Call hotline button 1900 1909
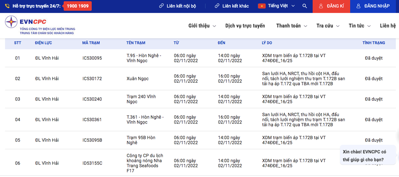Image resolution: width=399 pixels, height=177 pixels. click(x=77, y=6)
